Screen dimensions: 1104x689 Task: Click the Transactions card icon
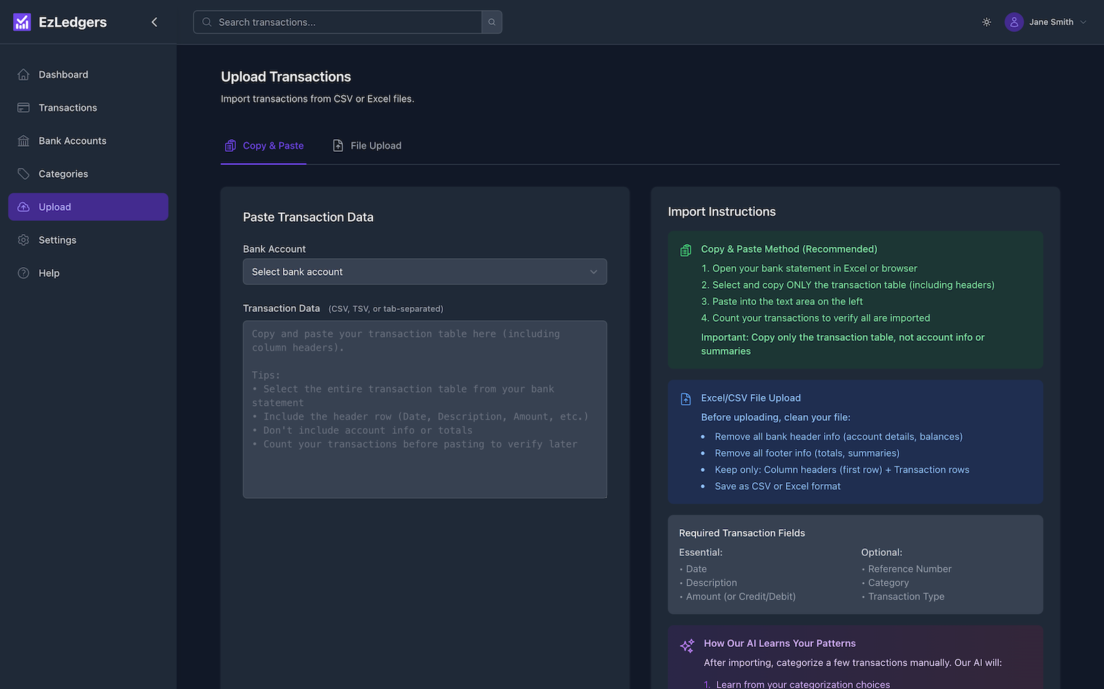[x=23, y=108]
